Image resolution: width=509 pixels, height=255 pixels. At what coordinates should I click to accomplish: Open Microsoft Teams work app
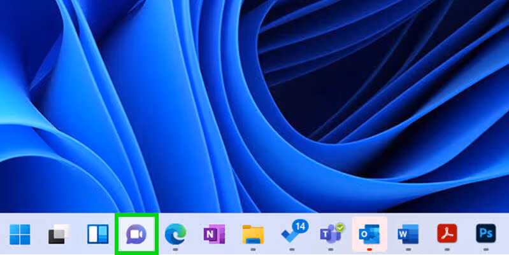332,233
